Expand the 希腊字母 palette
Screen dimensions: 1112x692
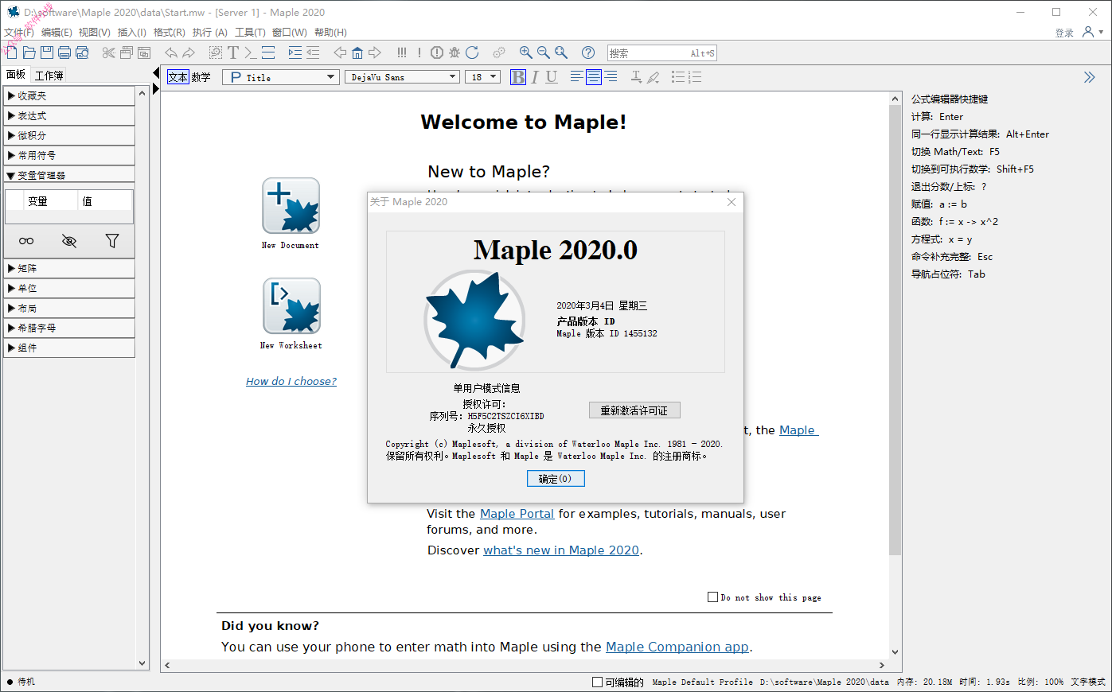(69, 328)
